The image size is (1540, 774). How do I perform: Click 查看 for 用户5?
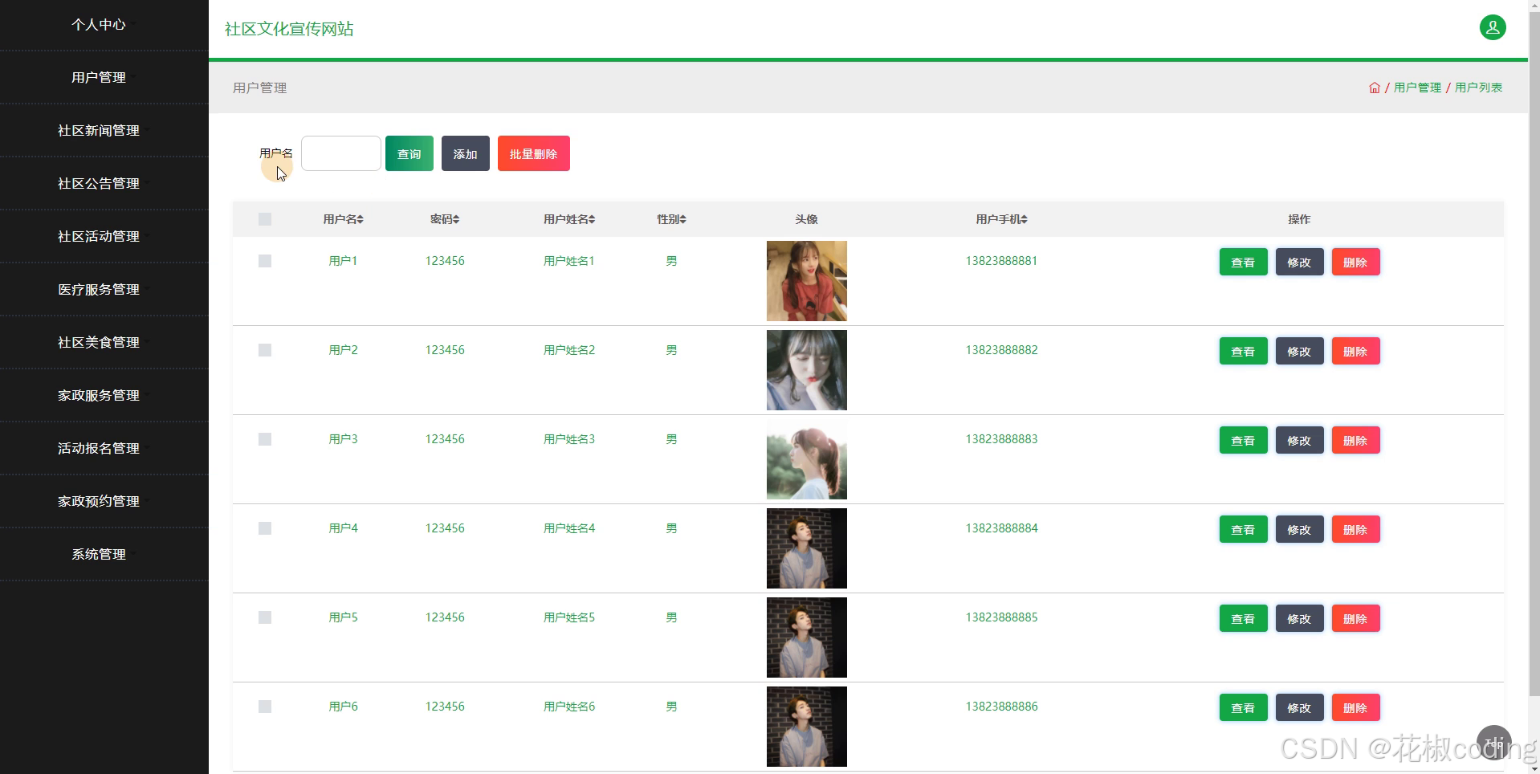point(1243,618)
